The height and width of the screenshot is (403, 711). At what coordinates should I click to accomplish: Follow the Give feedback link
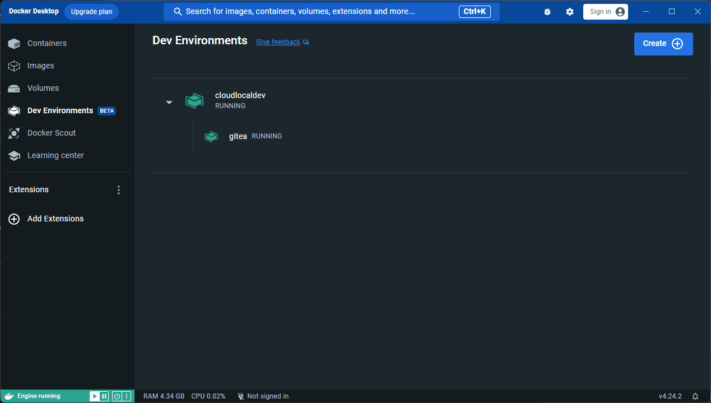278,42
